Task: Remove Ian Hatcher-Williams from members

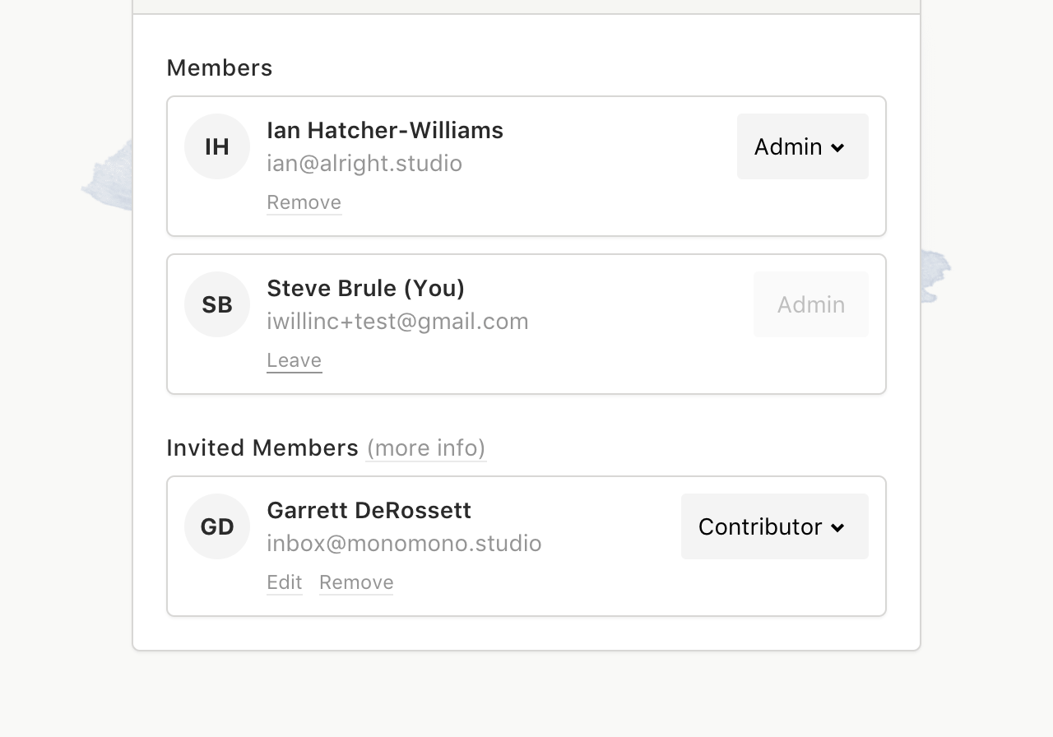Action: [304, 202]
